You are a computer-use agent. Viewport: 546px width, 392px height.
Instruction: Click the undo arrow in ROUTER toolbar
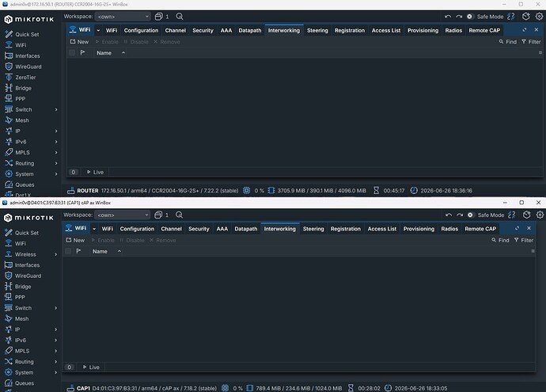448,17
